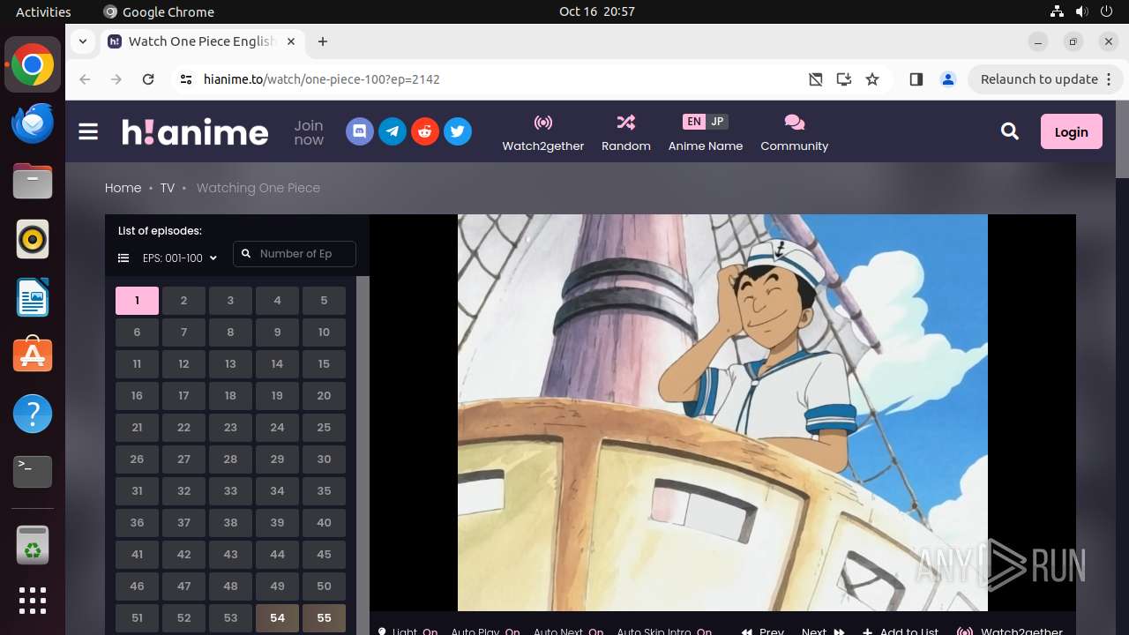Show all applications grid
The height and width of the screenshot is (635, 1129).
pos(33,601)
